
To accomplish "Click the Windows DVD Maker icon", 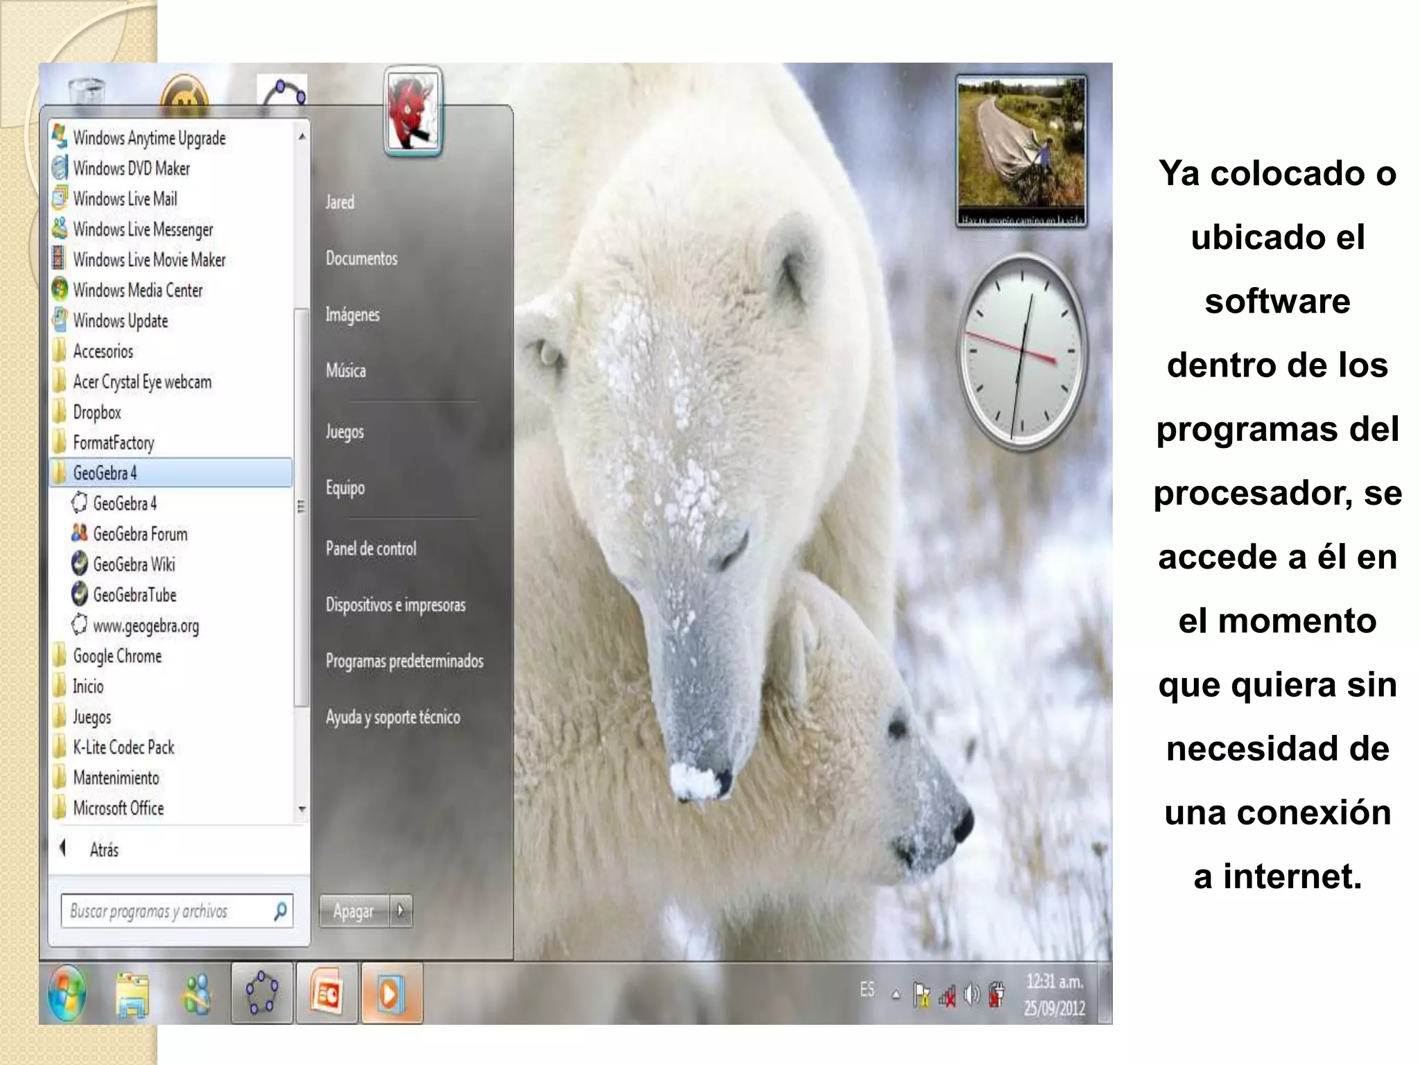I will click(x=60, y=168).
